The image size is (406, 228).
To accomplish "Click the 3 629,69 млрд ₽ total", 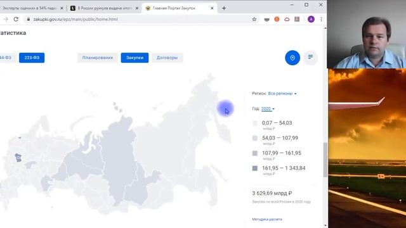I will [272, 193].
